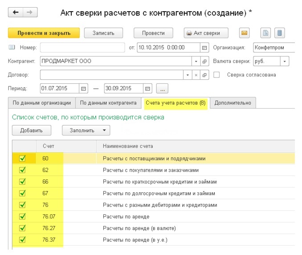This screenshot has width=302, height=255.
Task: Click the Записать button
Action: coord(103,33)
